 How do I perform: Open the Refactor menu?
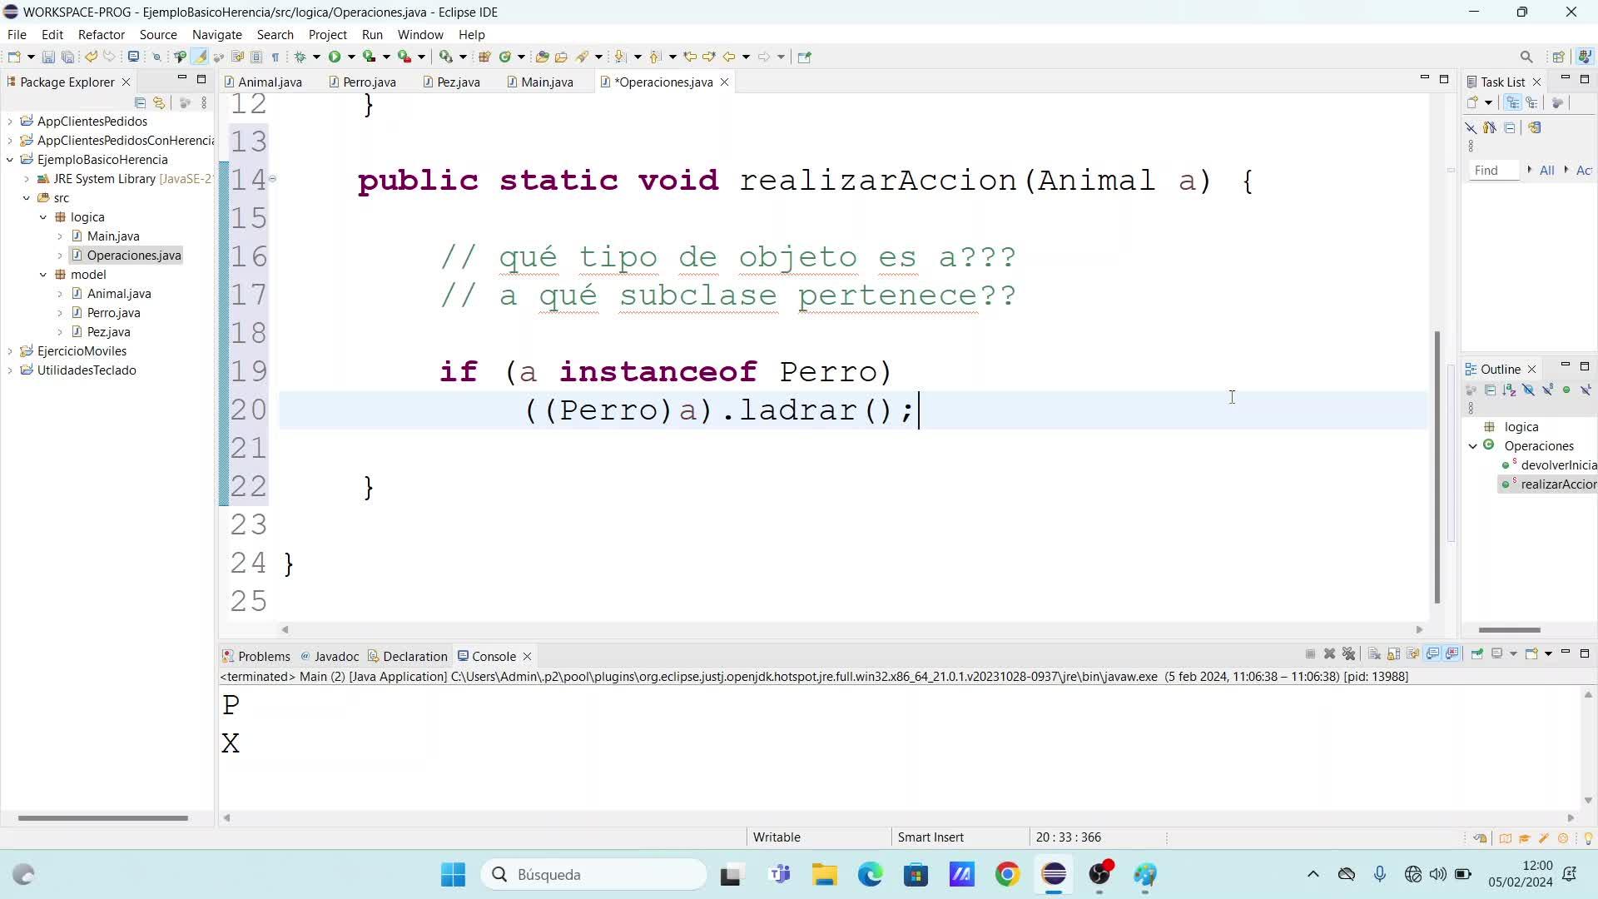tap(101, 34)
